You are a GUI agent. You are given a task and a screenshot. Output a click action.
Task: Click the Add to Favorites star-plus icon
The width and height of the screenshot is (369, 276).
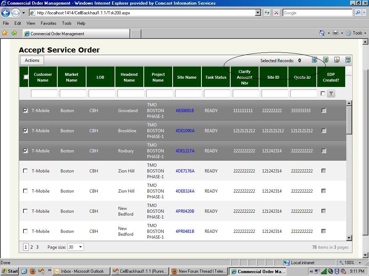pos(14,33)
